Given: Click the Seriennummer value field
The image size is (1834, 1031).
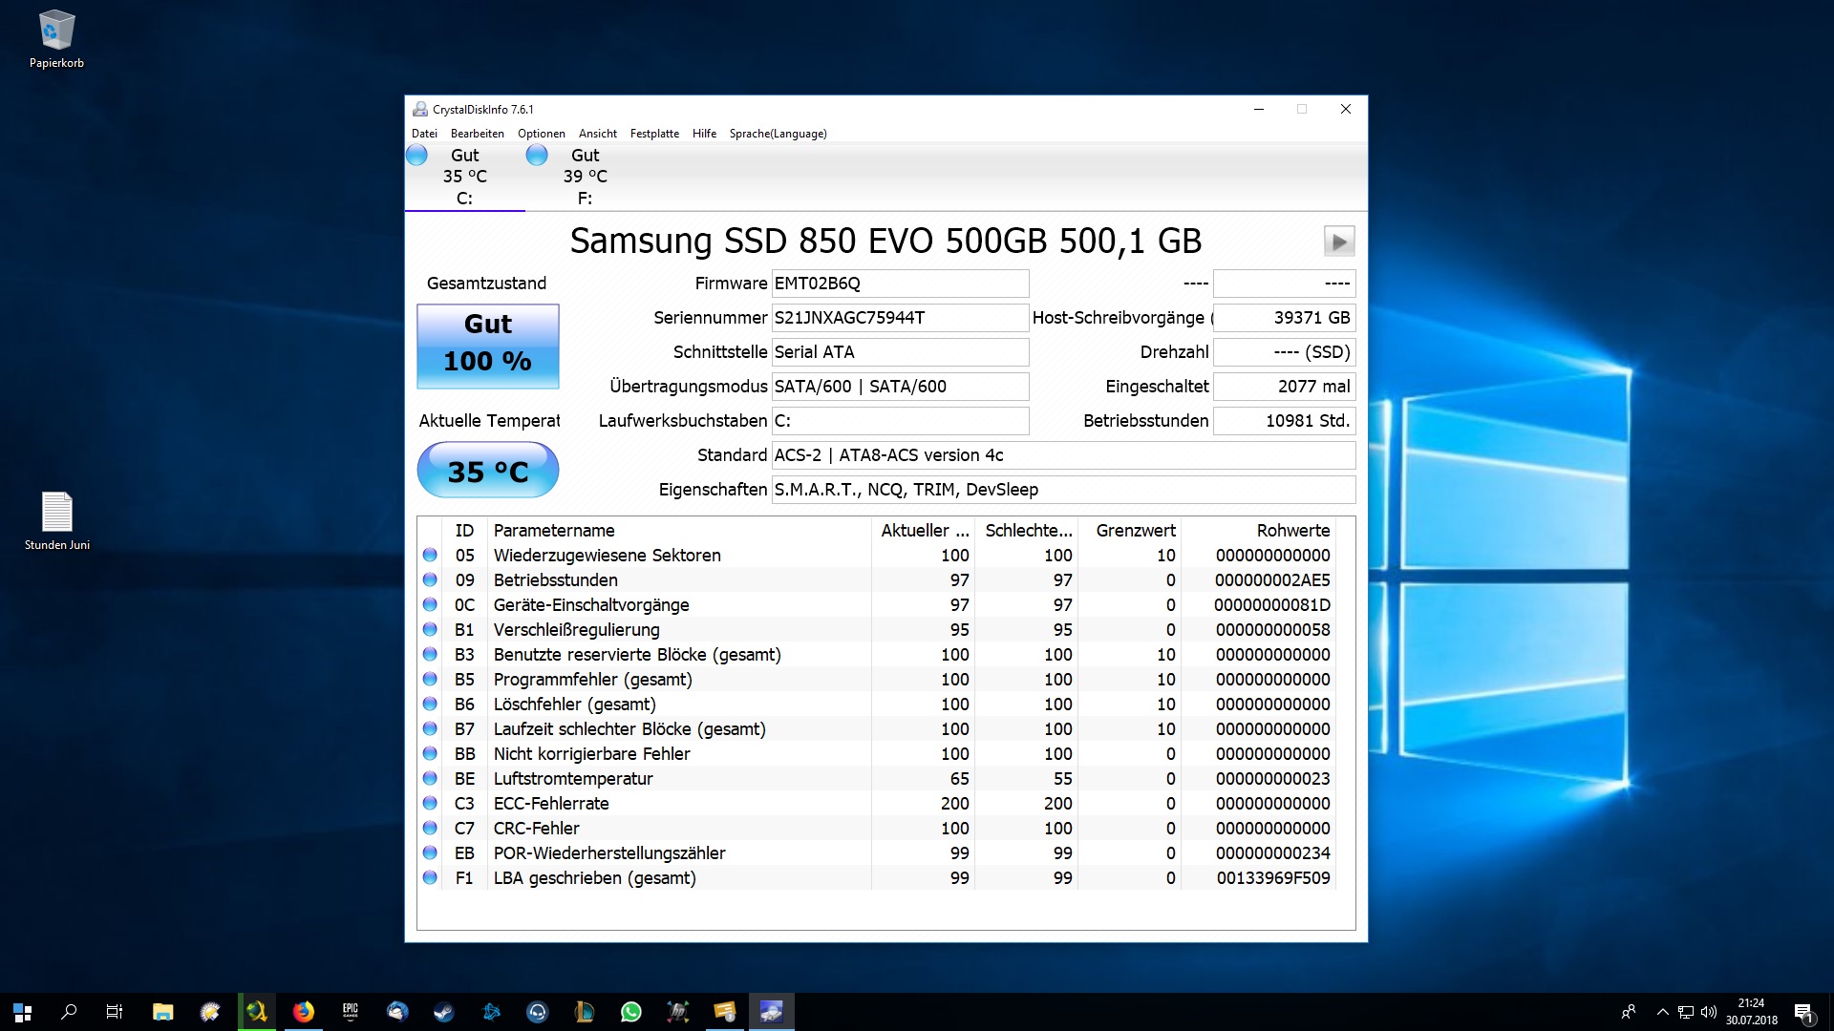Looking at the screenshot, I should 899,318.
